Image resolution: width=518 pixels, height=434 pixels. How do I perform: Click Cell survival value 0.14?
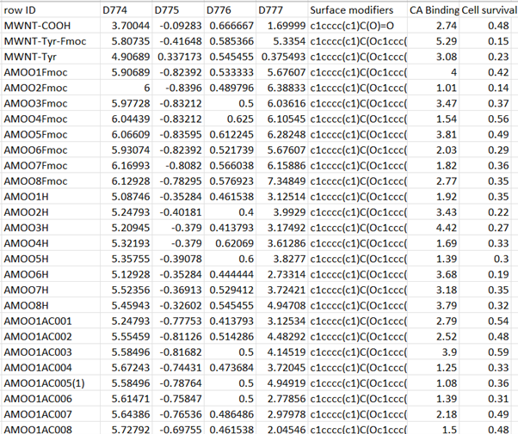tap(485, 88)
